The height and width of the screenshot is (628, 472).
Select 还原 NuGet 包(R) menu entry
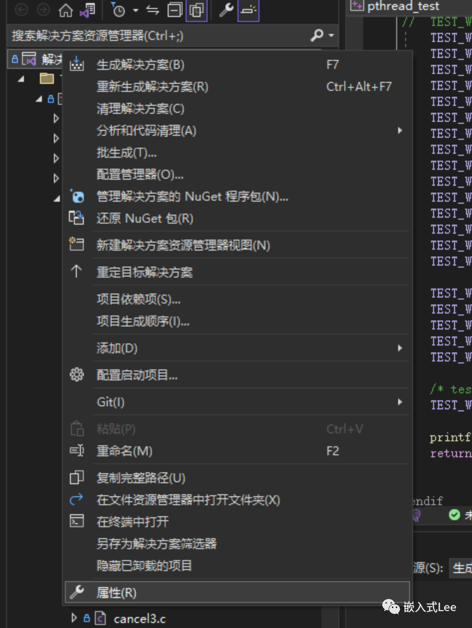237,218
